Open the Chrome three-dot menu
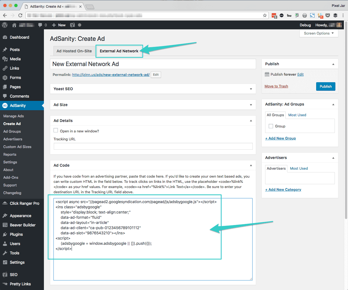This screenshot has height=290, width=348. coord(343,15)
